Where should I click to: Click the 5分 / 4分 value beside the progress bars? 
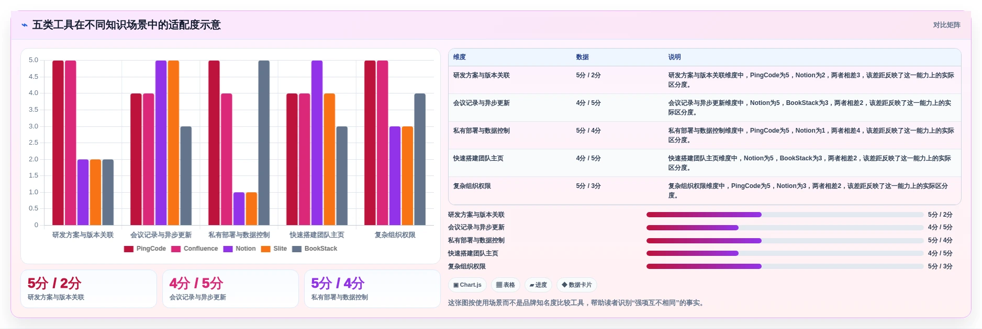tap(940, 240)
